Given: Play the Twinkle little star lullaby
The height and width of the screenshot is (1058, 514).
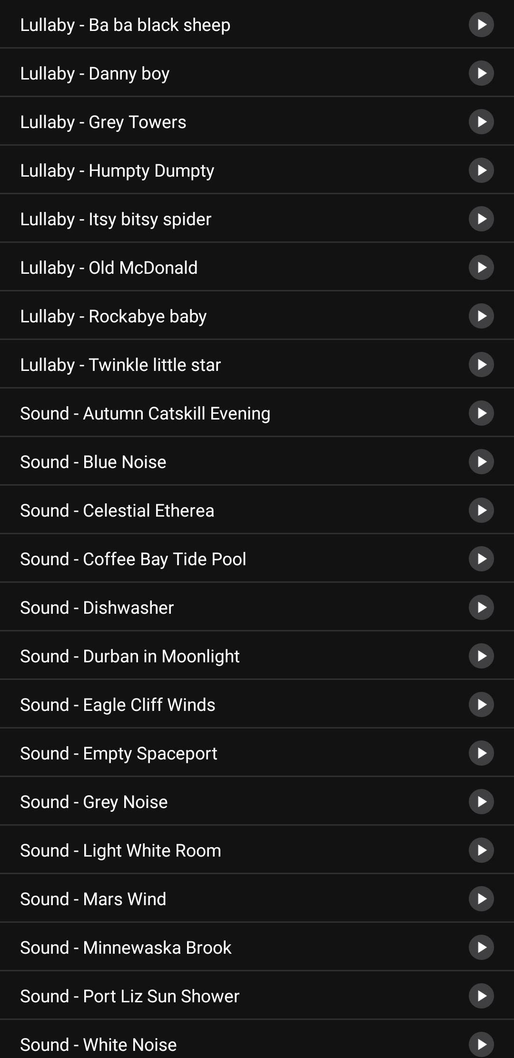Looking at the screenshot, I should point(481,364).
